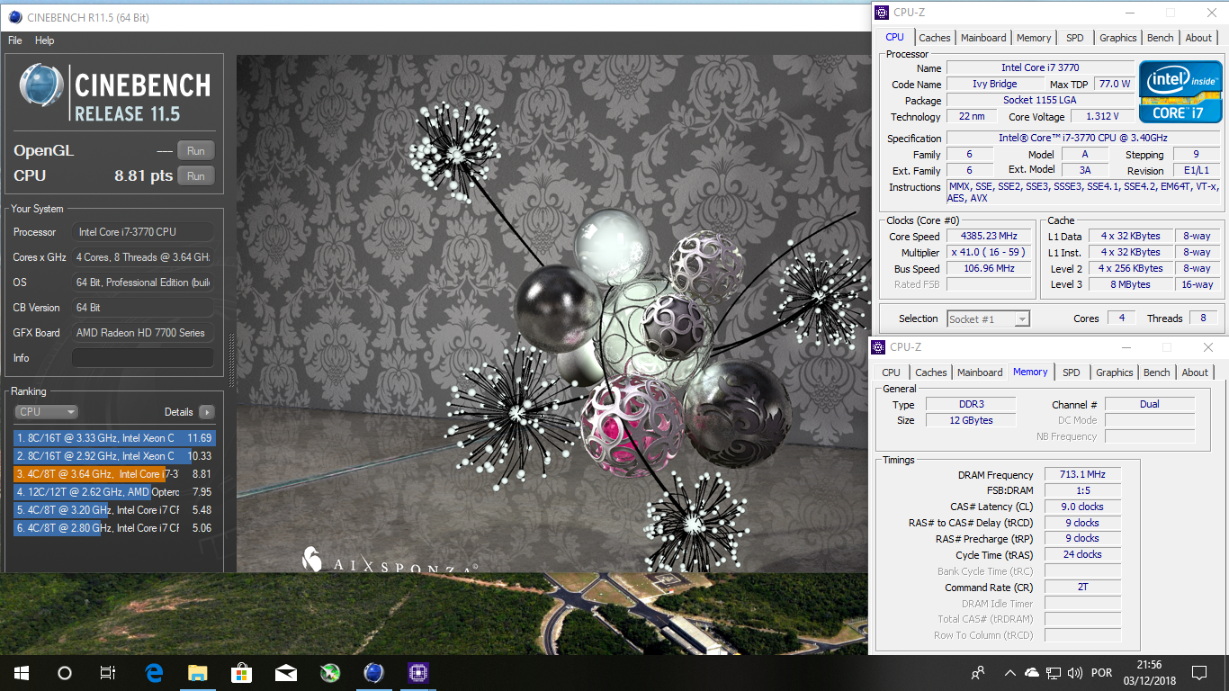Open the CPU ranking type dropdown
Screen dimensions: 1229x691
click(x=46, y=412)
